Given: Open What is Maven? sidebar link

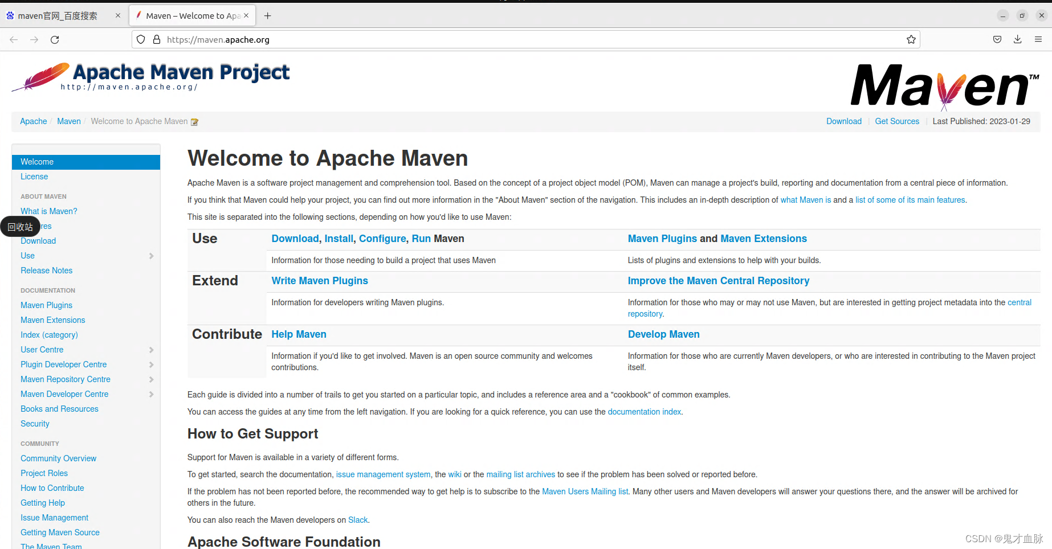Looking at the screenshot, I should tap(49, 211).
